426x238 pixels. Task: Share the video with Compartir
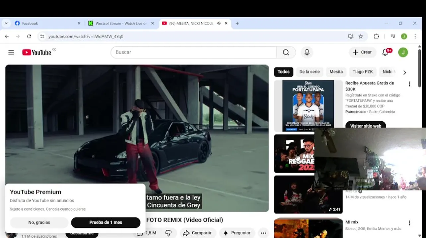[x=197, y=233]
